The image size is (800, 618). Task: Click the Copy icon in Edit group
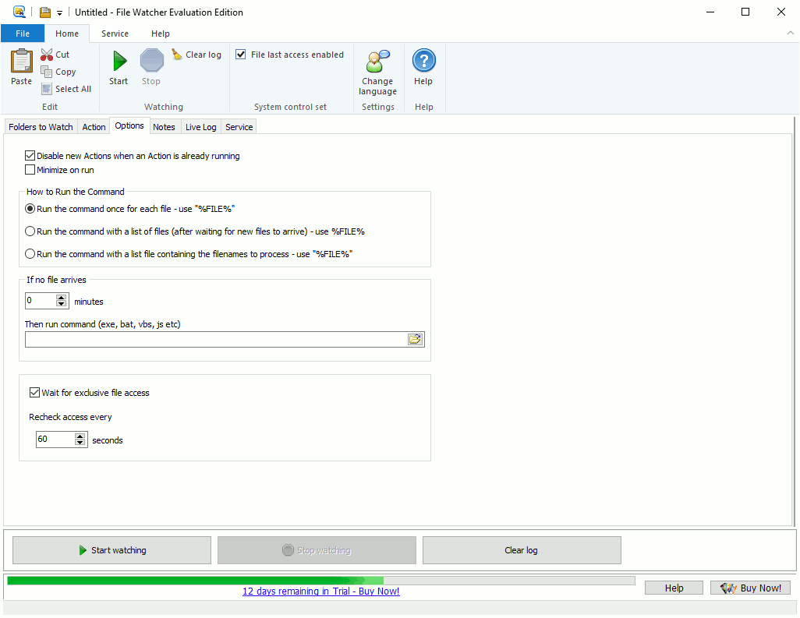(x=45, y=71)
